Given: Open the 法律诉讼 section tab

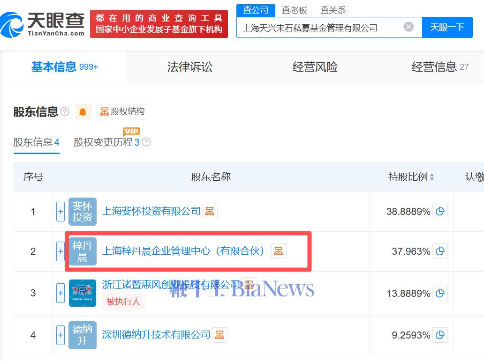Looking at the screenshot, I should 189,67.
